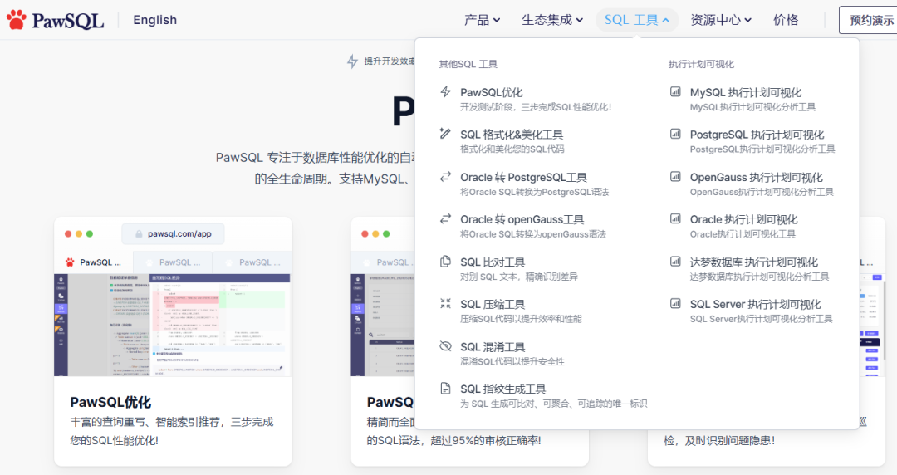Open the 价格 page from the navbar
The image size is (897, 475).
[786, 20]
